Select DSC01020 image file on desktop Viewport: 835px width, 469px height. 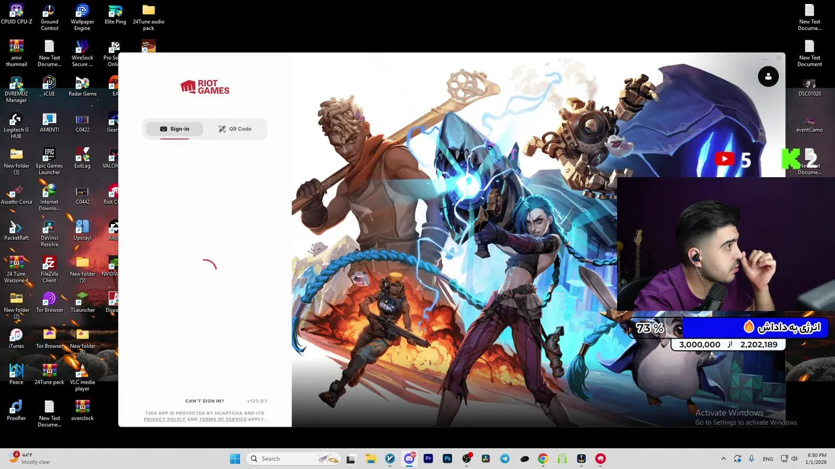coord(810,87)
